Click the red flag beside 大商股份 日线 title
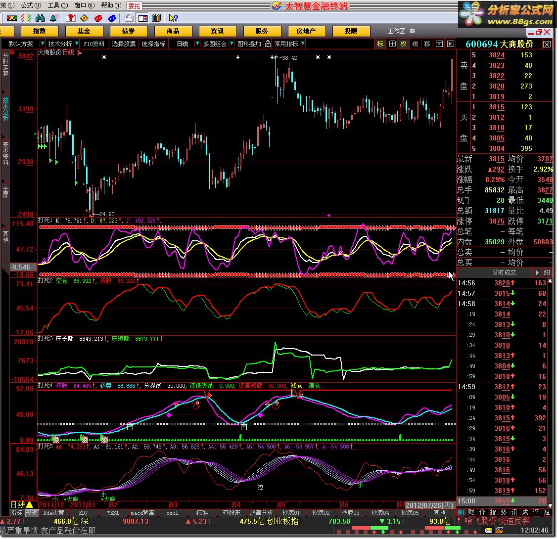 click(79, 52)
